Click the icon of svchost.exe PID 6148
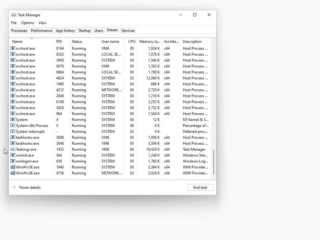The image size is (320, 240). click(x=12, y=102)
